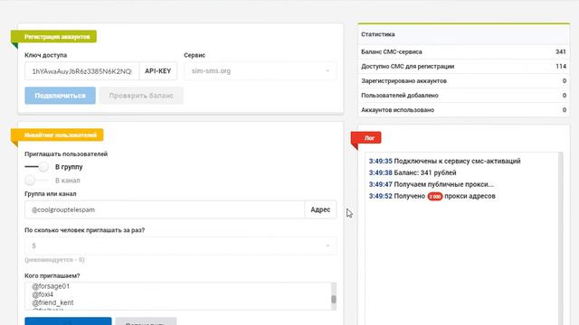Click the gray button beside the blue one
The width and height of the screenshot is (579, 325).
(146, 321)
